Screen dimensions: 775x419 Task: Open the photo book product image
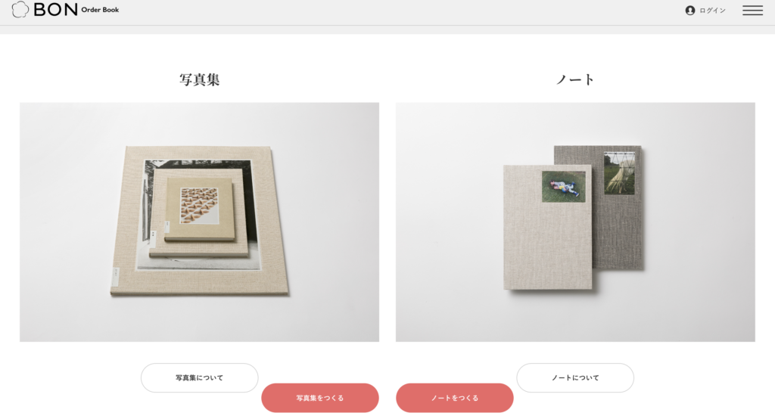click(x=200, y=222)
